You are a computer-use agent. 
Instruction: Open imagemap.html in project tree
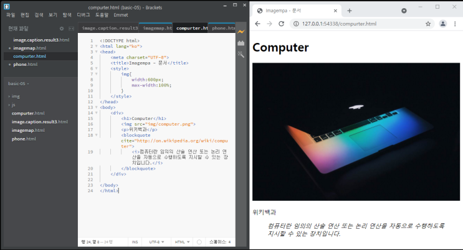[29, 131]
